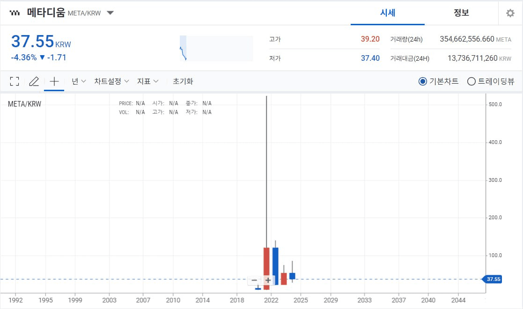This screenshot has width=523, height=309.
Task: Click the 37.55 KRW current price
Action: [x=41, y=42]
